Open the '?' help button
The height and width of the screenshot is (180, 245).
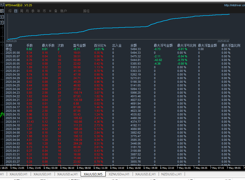[2, 23]
